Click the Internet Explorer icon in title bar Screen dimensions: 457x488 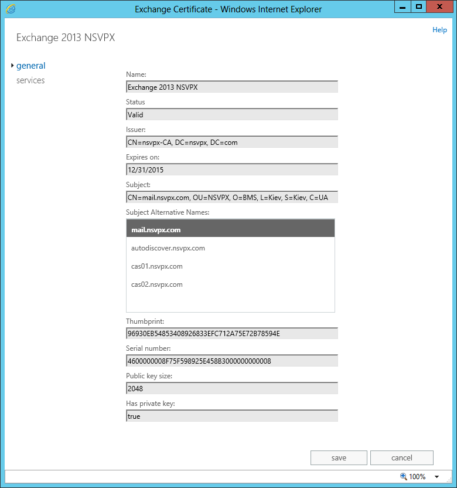coord(11,9)
